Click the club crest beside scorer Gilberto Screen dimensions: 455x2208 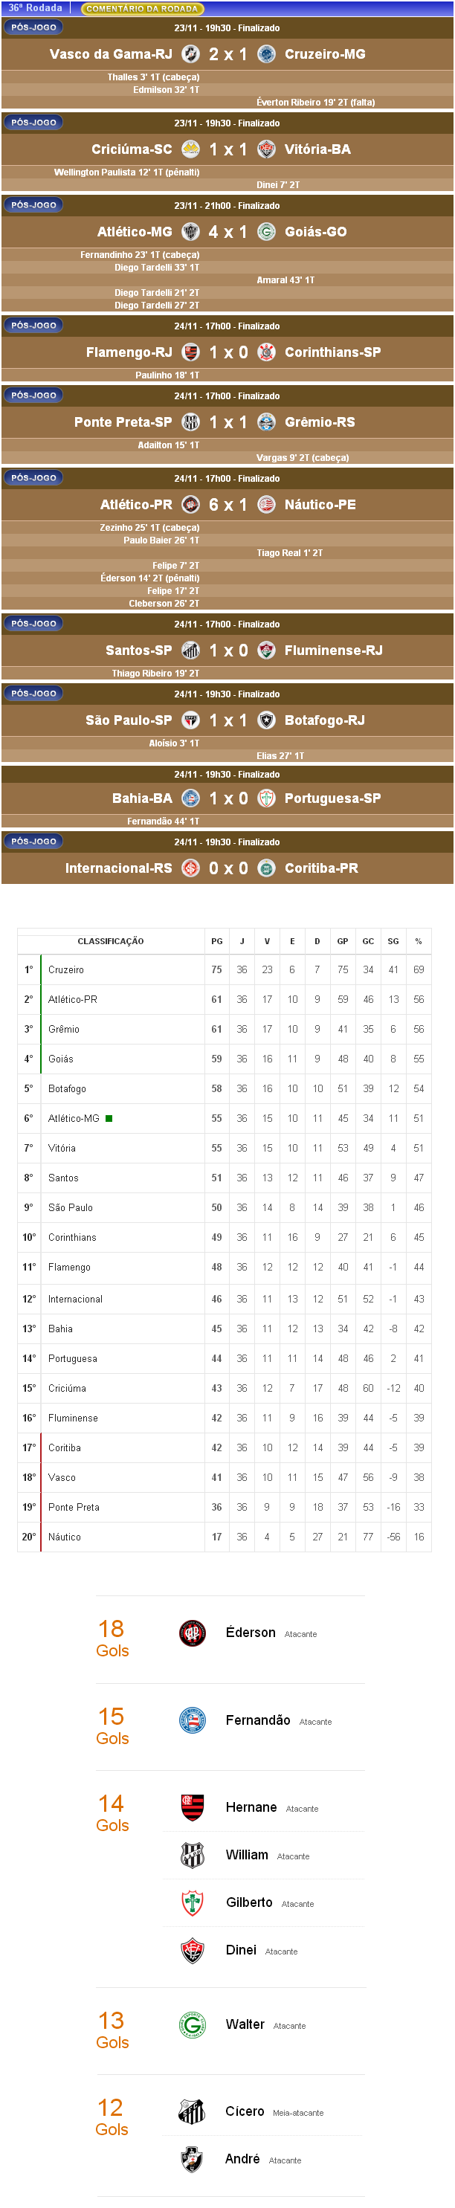(193, 1902)
